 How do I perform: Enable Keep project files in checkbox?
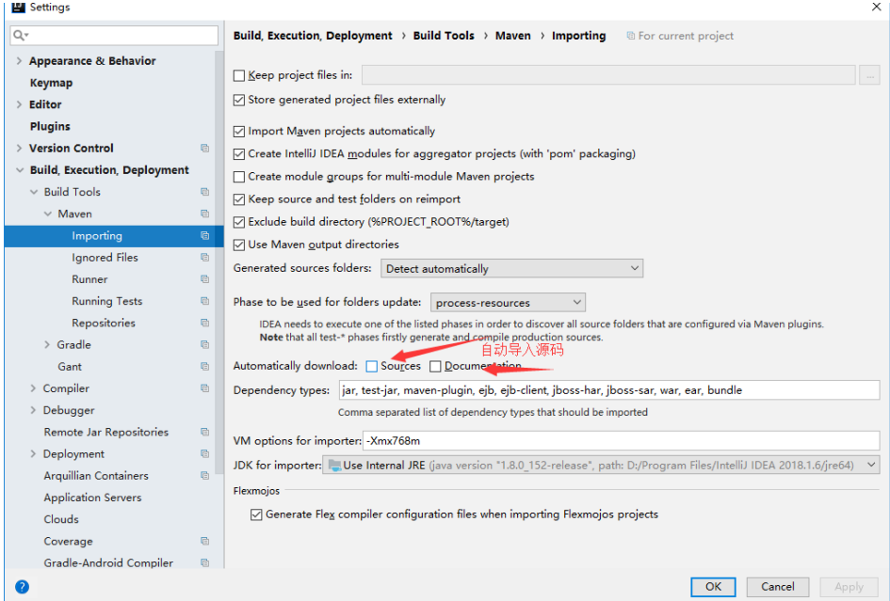(239, 75)
